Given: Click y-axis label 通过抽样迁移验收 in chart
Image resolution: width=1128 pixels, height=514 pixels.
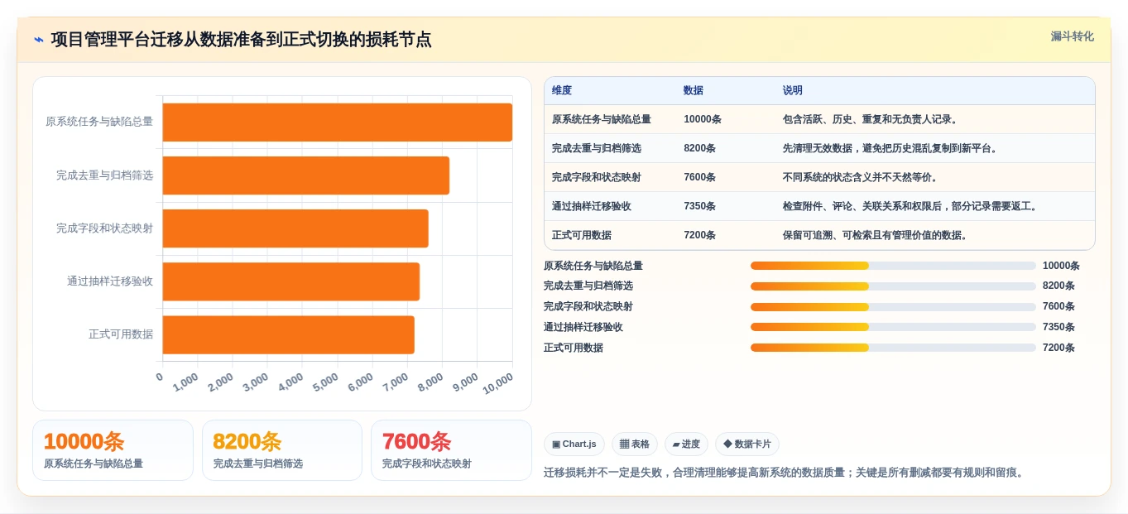Looking at the screenshot, I should click(110, 281).
